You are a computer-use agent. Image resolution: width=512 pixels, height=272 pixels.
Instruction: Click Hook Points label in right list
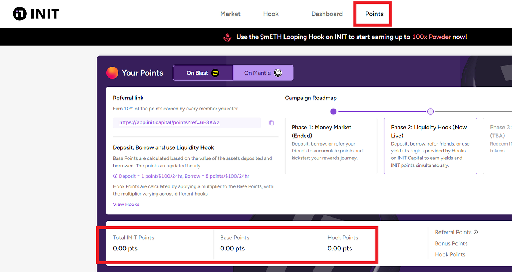tap(450, 254)
